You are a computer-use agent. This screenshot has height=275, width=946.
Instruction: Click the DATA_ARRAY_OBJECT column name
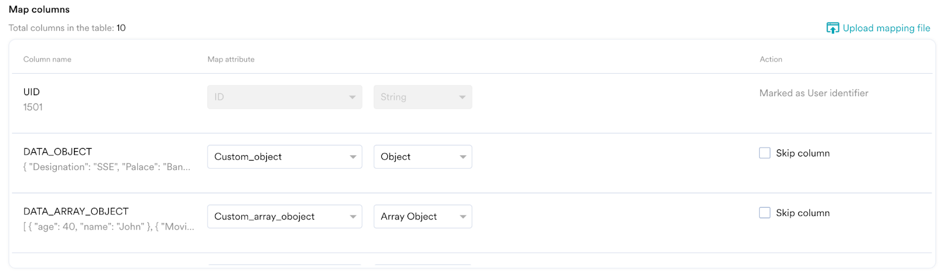click(76, 211)
